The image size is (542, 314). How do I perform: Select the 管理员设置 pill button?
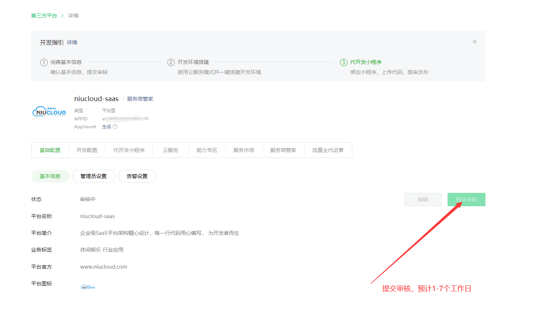93,176
